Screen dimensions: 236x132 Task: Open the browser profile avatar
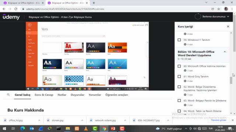[x=226, y=9]
